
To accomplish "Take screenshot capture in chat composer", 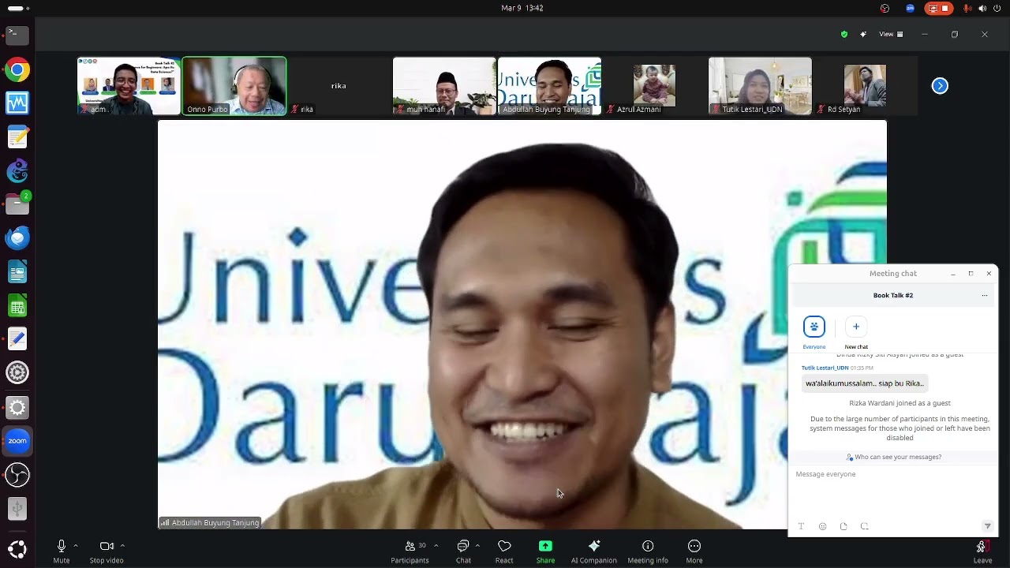I will pyautogui.click(x=865, y=526).
